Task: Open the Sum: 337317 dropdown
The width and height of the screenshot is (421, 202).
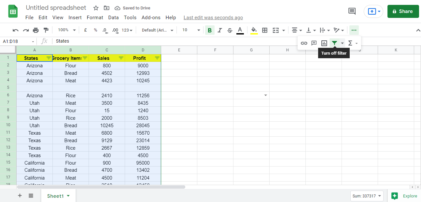Action: (x=367, y=196)
